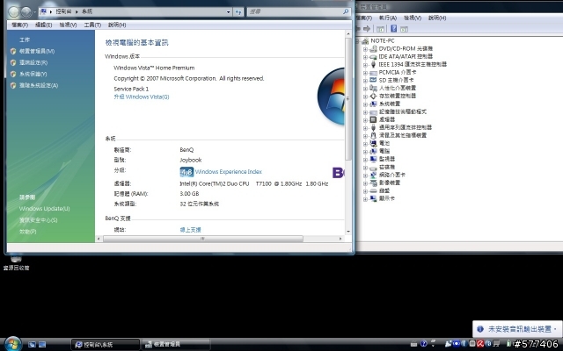Viewport: 563px width, 351px height.
Task: Click the 裝置管理員 taskbar button
Action: click(x=176, y=345)
